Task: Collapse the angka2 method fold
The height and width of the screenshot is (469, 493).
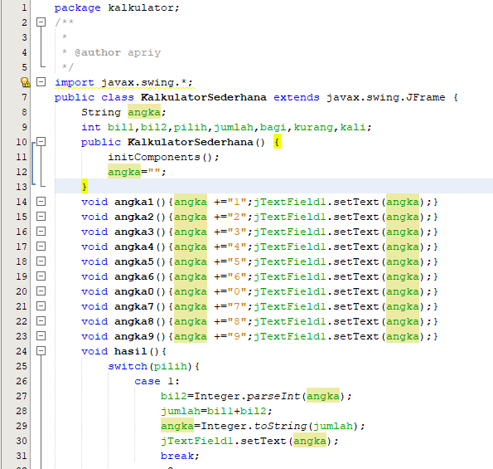Action: pos(41,217)
